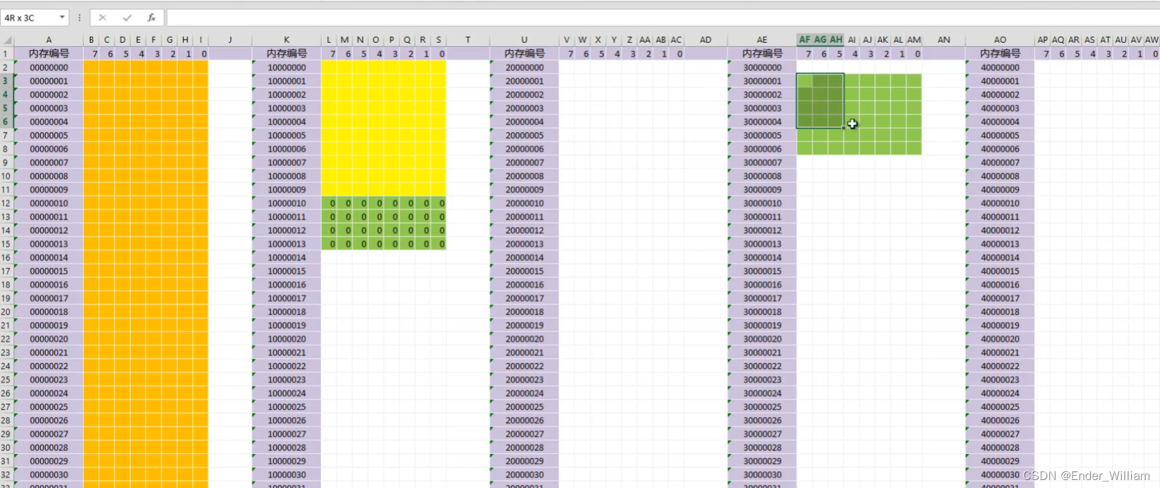Click the Cancel (X) icon in formula bar
Image resolution: width=1160 pixels, height=488 pixels.
pos(103,17)
